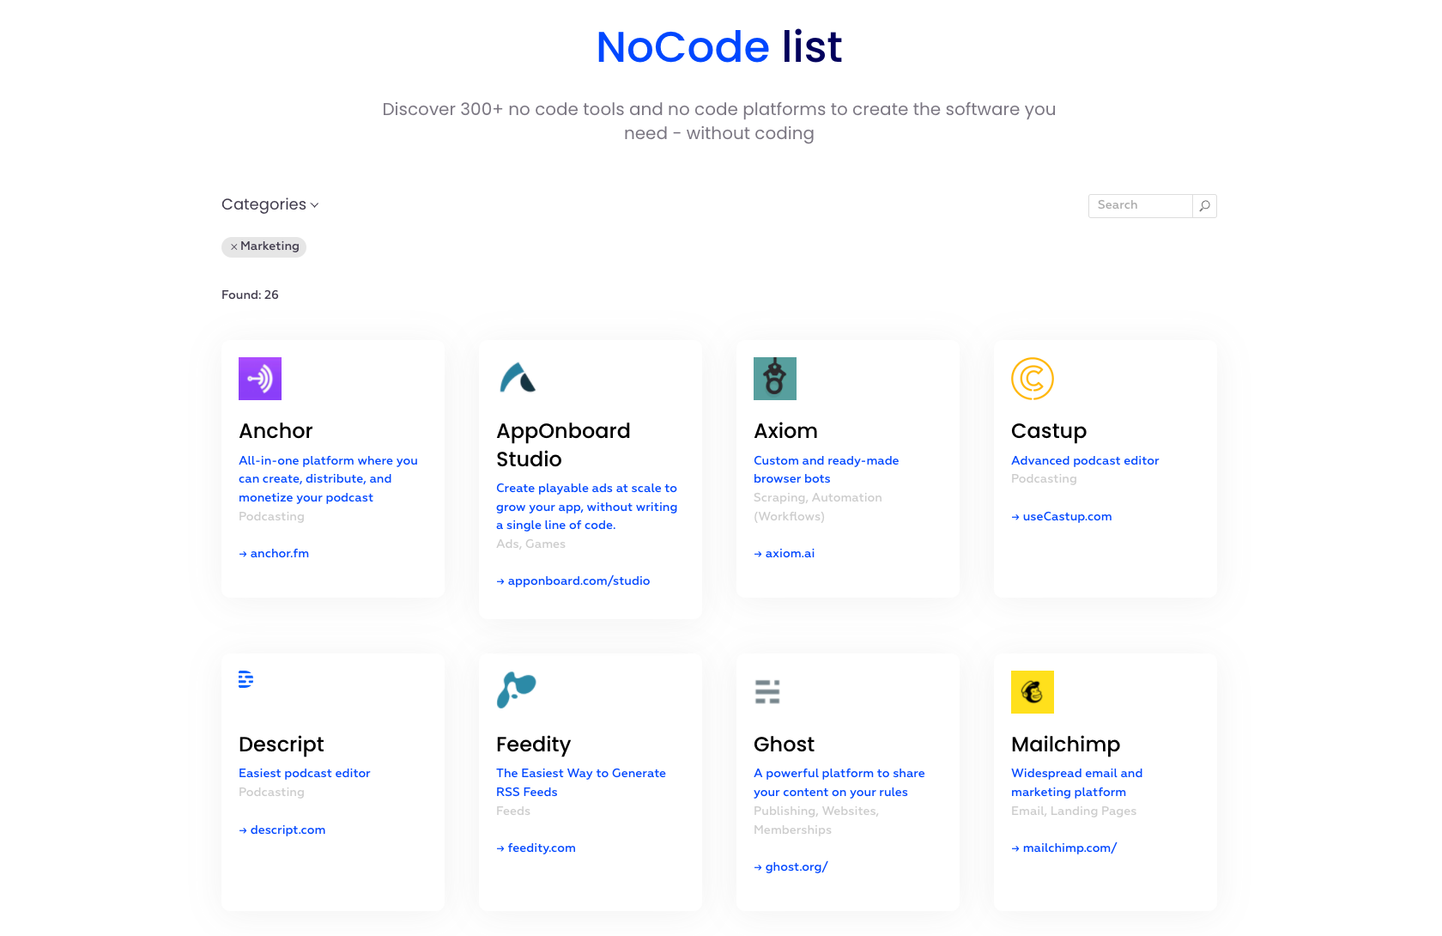Click Podcasting label under Castup
Screen dimensions: 1442x936
[x=1044, y=479]
